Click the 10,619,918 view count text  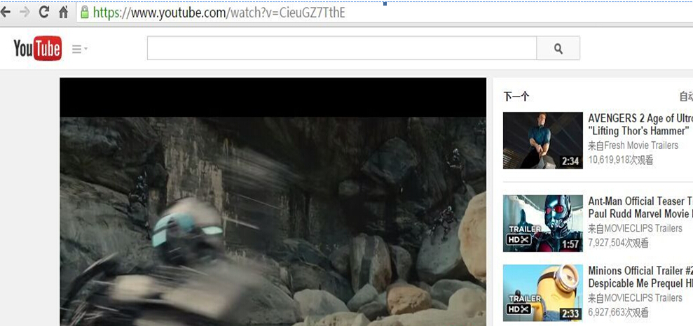[621, 160]
